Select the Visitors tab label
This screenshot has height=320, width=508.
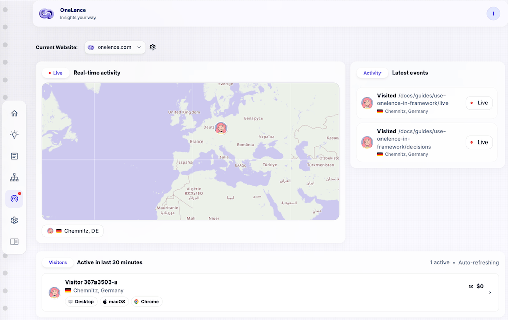57,262
